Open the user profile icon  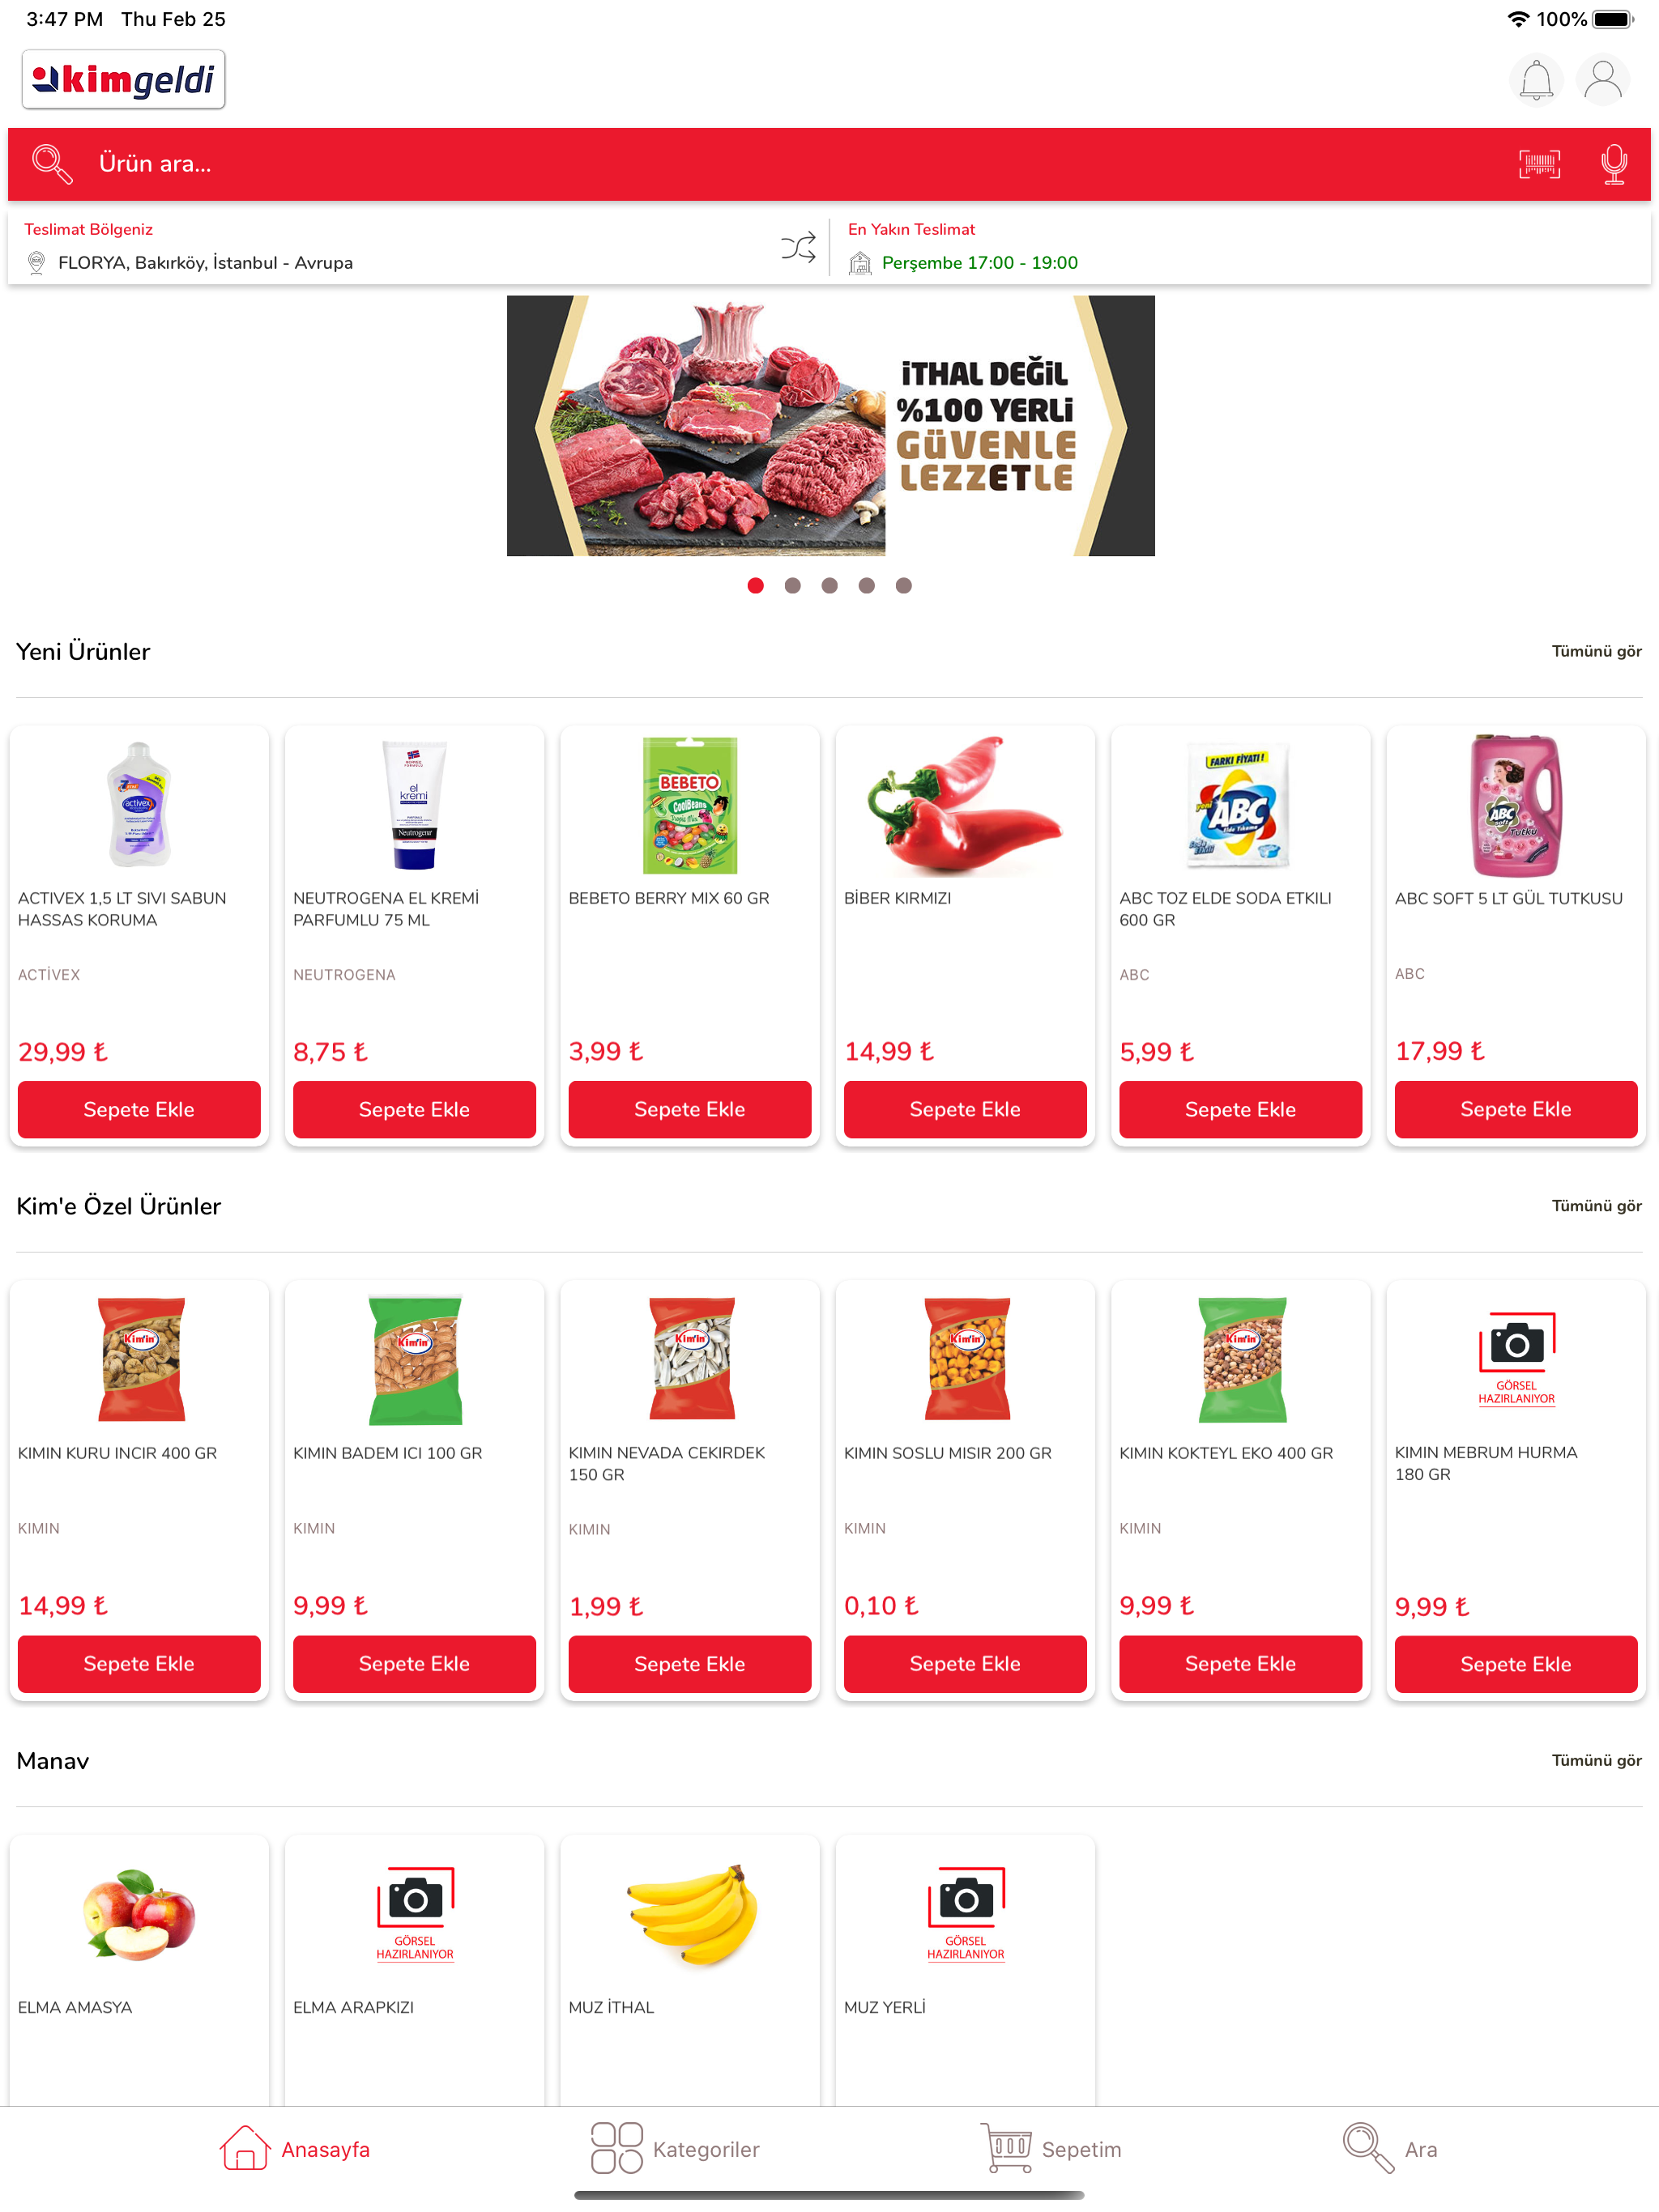[1602, 80]
